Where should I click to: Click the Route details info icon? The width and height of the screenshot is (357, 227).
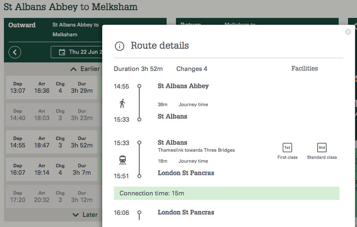click(119, 46)
